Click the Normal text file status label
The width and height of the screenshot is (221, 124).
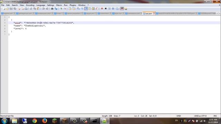[7, 116]
